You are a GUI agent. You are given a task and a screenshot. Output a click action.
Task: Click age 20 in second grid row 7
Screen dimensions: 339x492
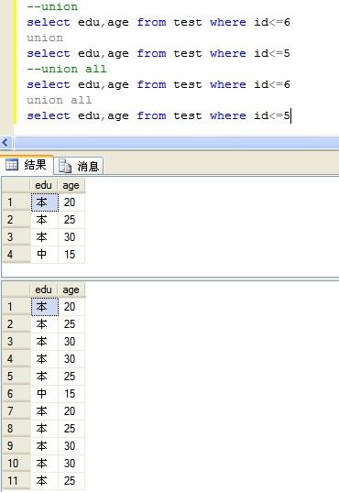pyautogui.click(x=71, y=411)
